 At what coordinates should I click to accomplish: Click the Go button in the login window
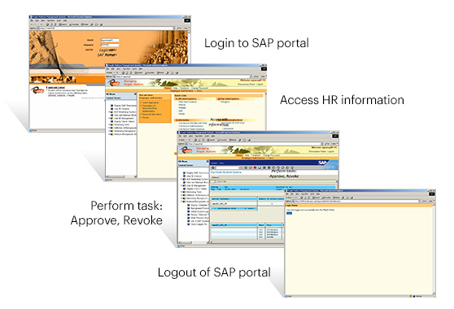180,28
